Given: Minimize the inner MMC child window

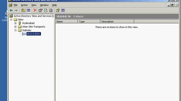Looking at the screenshot, I should tap(169, 5).
